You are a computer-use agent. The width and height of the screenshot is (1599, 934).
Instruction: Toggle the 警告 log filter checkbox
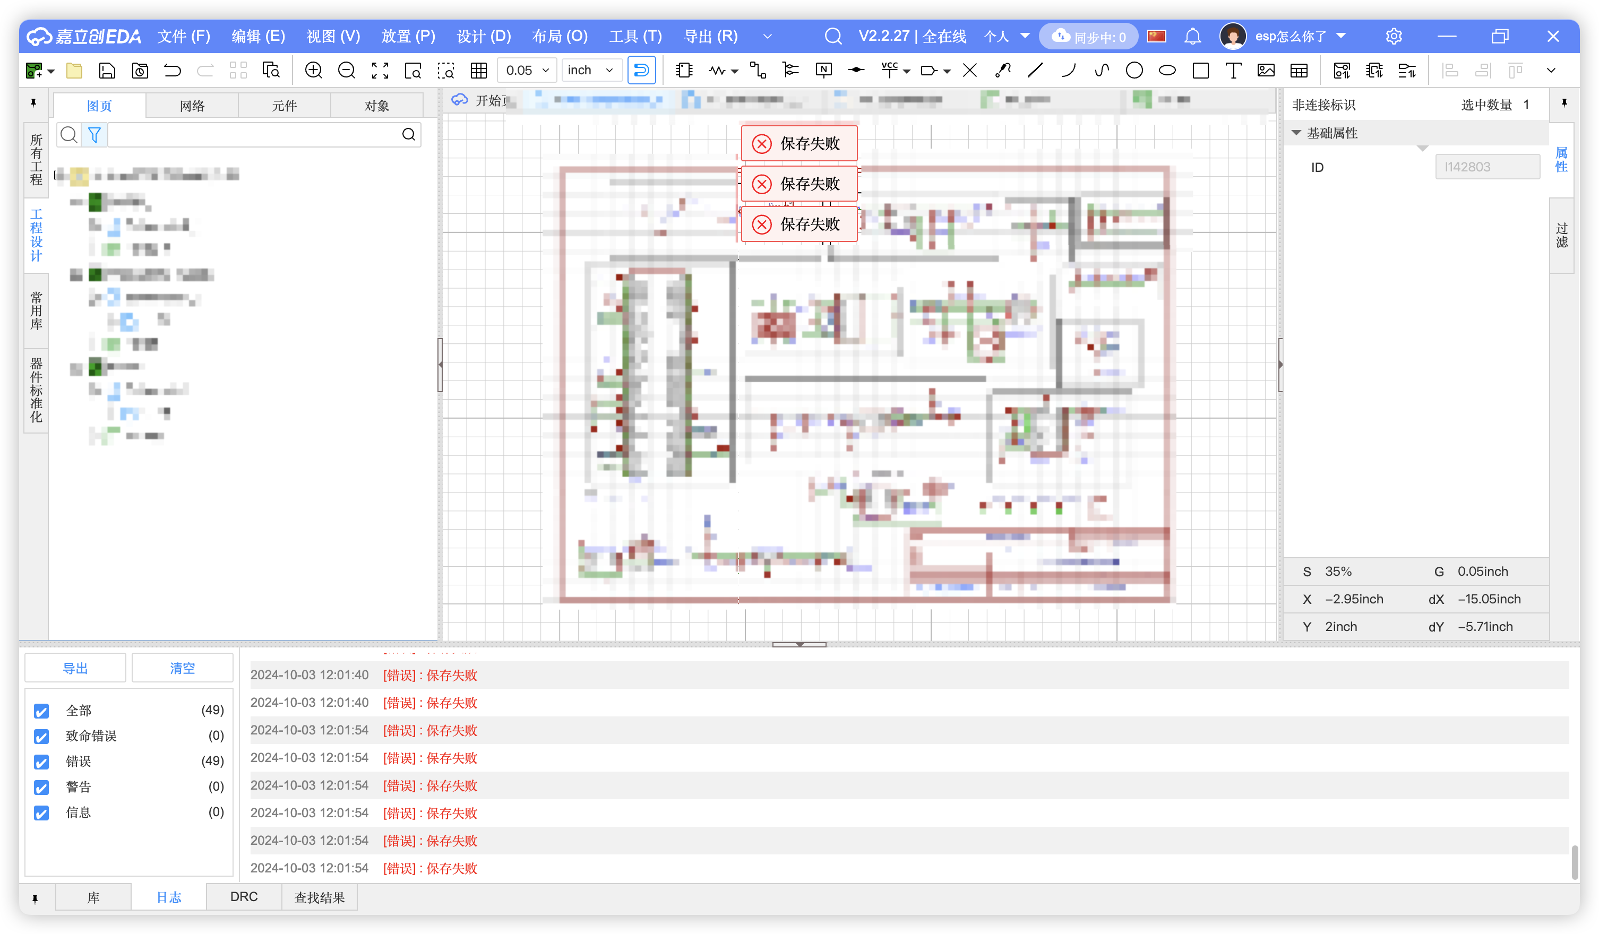coord(42,787)
